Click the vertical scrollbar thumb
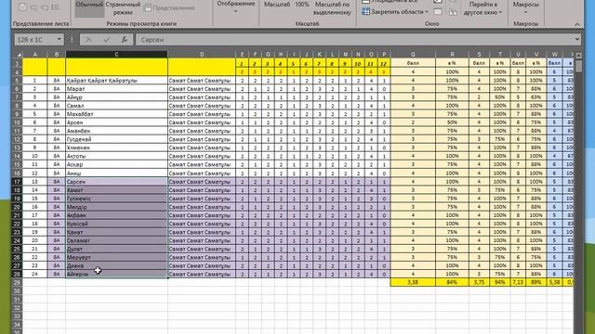595x334 pixels. pyautogui.click(x=578, y=66)
